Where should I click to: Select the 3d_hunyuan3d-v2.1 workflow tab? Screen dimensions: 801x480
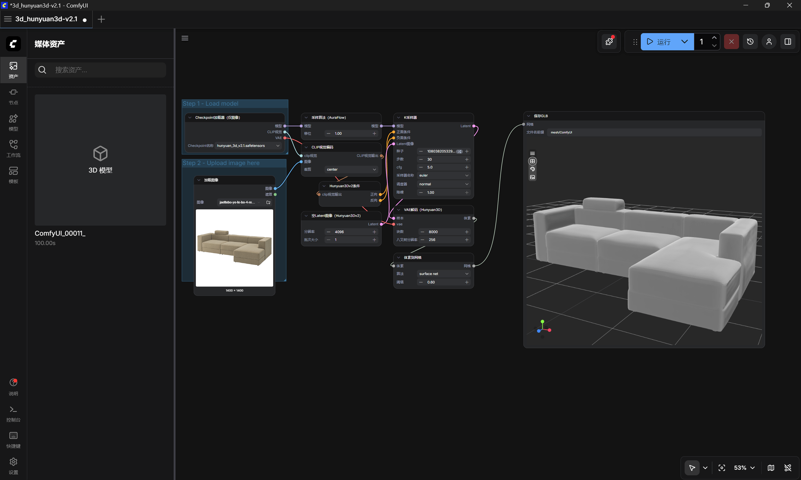[x=46, y=19]
